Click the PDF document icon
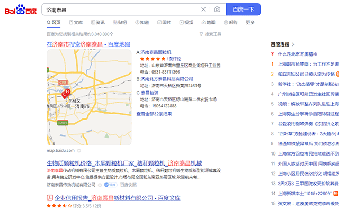339x210 pixels. point(50,198)
